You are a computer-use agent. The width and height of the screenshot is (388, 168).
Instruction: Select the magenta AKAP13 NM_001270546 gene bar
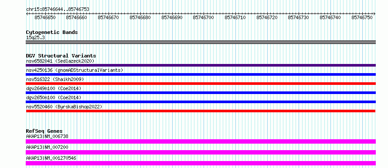[x=201, y=163]
